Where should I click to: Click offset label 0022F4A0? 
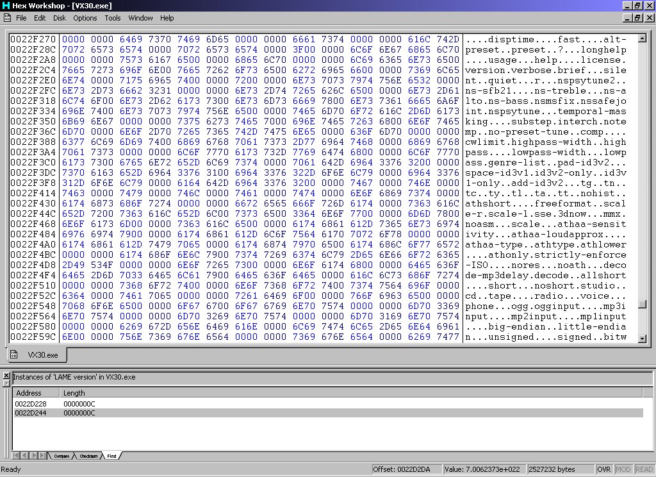(x=33, y=244)
